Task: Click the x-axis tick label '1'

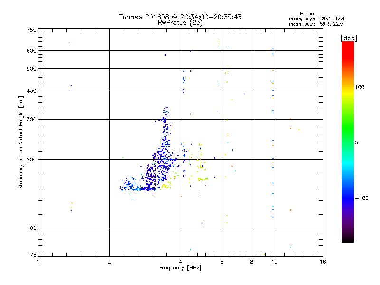Action: pos(38,262)
